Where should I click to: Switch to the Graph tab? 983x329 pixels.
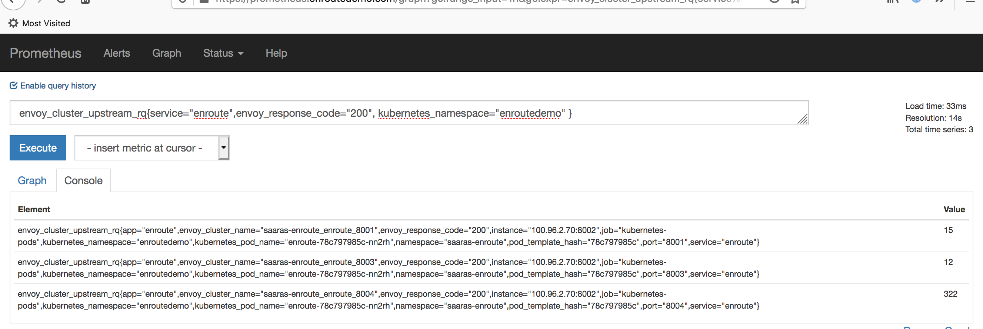32,180
